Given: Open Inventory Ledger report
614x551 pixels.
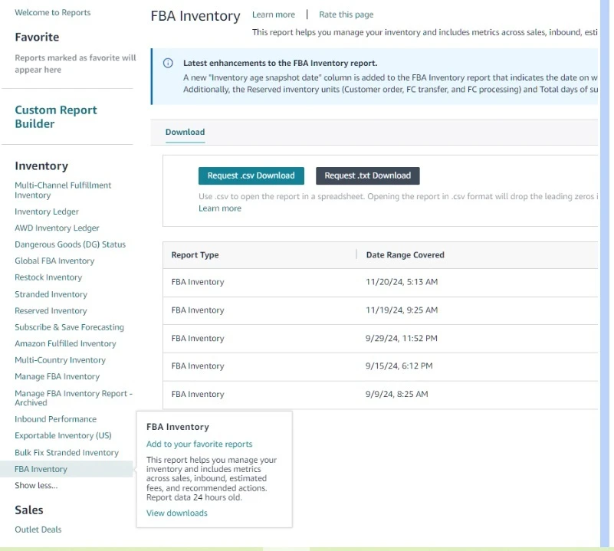Looking at the screenshot, I should click(47, 212).
